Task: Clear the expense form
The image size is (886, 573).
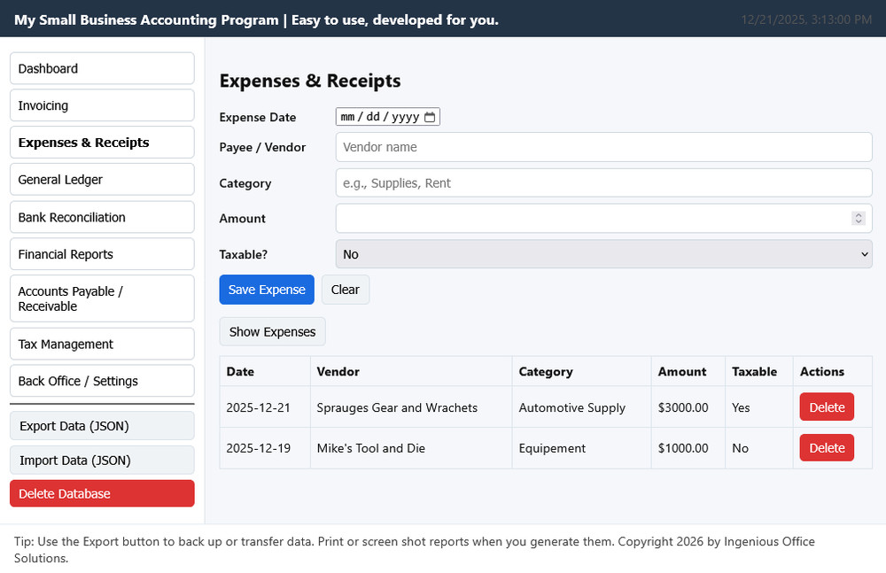Action: (x=345, y=289)
